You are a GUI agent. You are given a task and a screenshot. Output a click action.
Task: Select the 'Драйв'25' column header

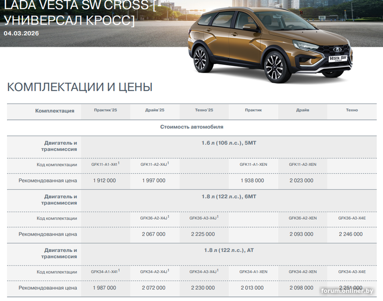[155, 110]
